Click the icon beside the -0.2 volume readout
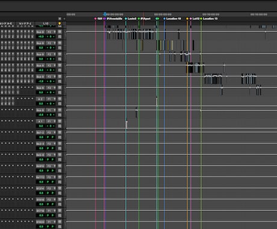 pyautogui.click(x=60, y=70)
